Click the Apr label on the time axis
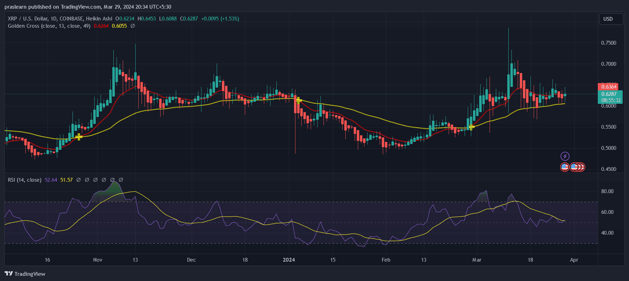 (574, 260)
